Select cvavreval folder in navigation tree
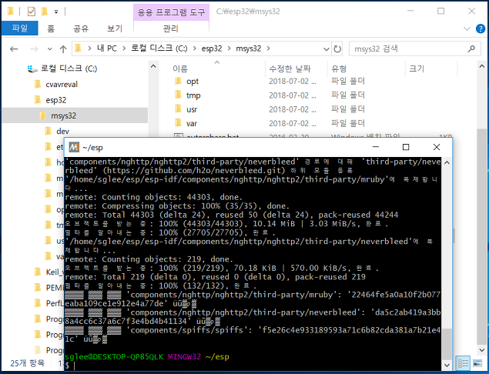The image size is (489, 374). [x=62, y=84]
